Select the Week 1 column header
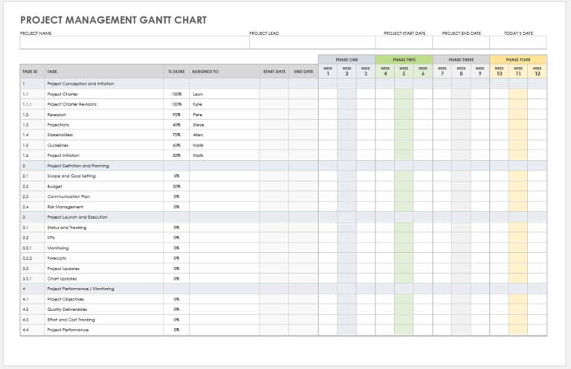The width and height of the screenshot is (571, 369). [x=328, y=71]
